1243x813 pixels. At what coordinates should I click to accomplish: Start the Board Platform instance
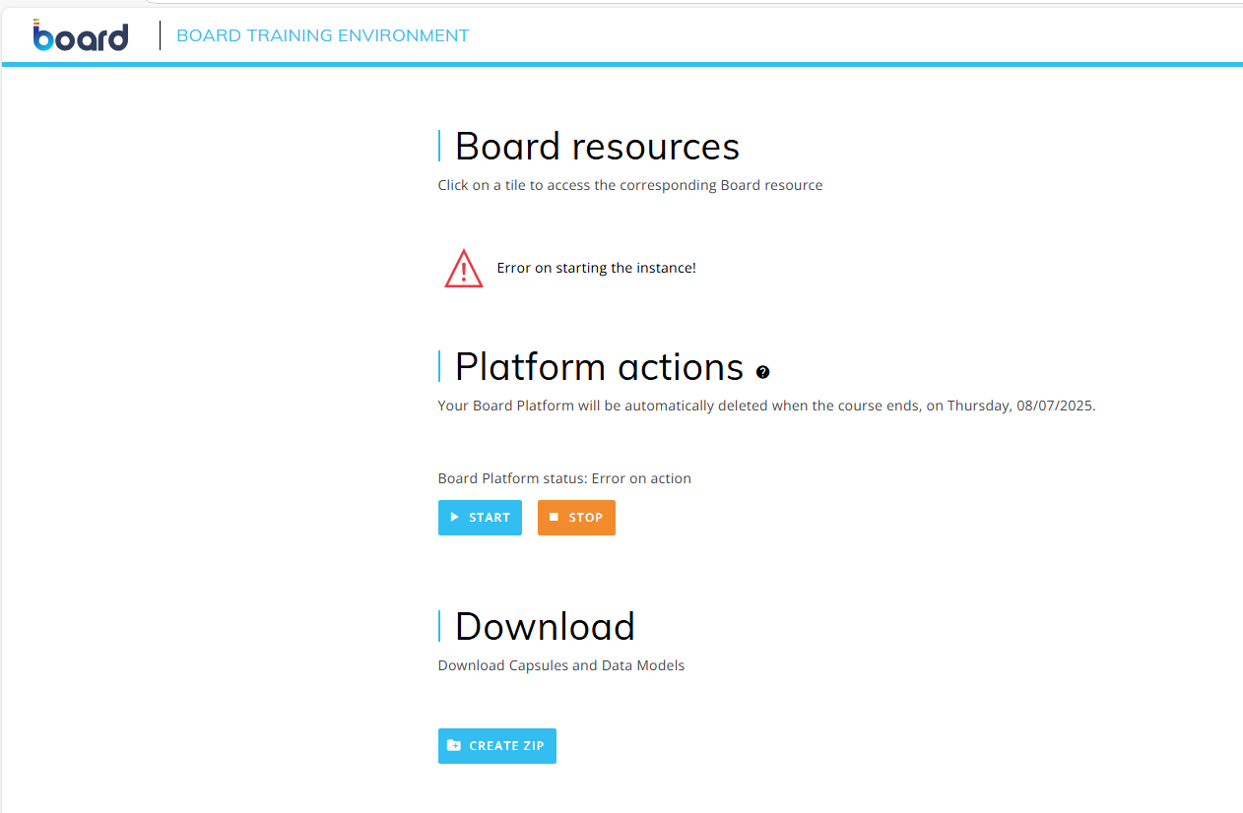pos(480,518)
